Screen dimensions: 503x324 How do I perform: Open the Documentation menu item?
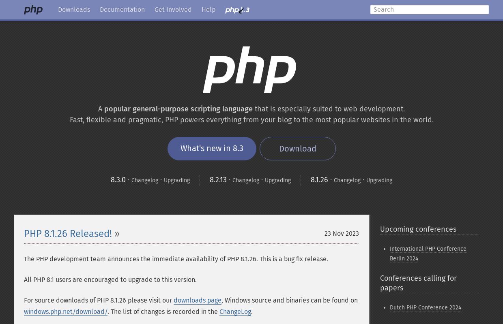[x=122, y=10]
